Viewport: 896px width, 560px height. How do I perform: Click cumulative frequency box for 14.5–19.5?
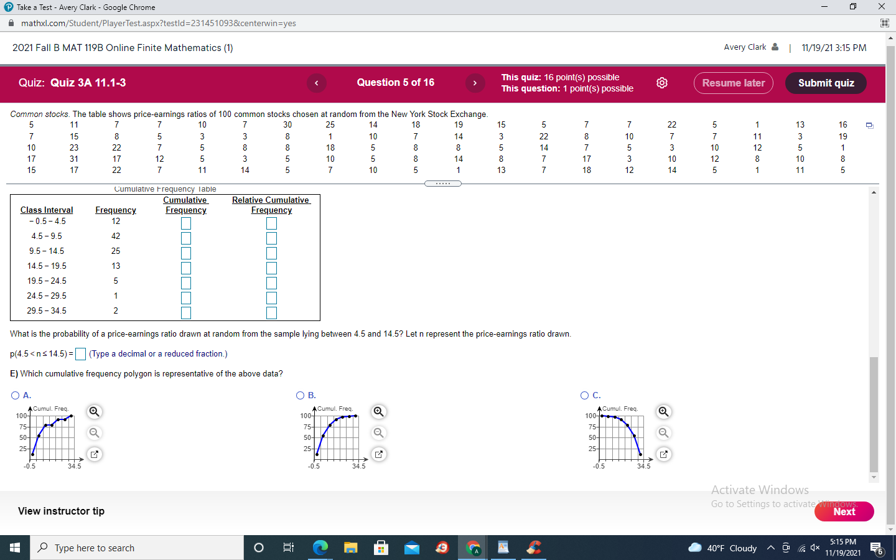coord(186,268)
